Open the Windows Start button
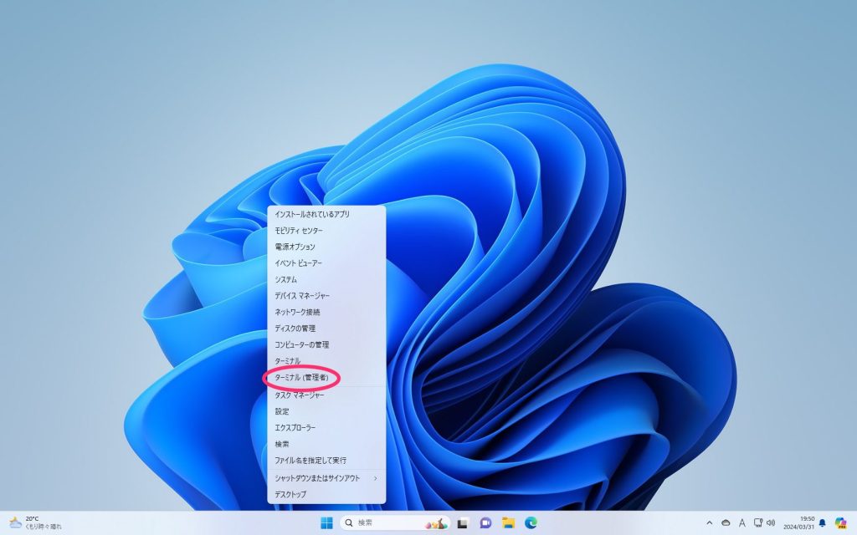This screenshot has width=857, height=535. (x=326, y=523)
